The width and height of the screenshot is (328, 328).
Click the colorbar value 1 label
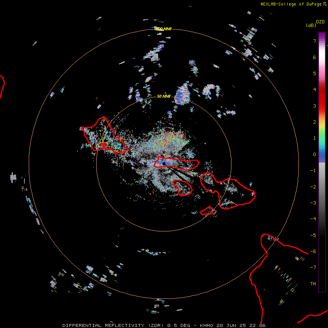315,138
